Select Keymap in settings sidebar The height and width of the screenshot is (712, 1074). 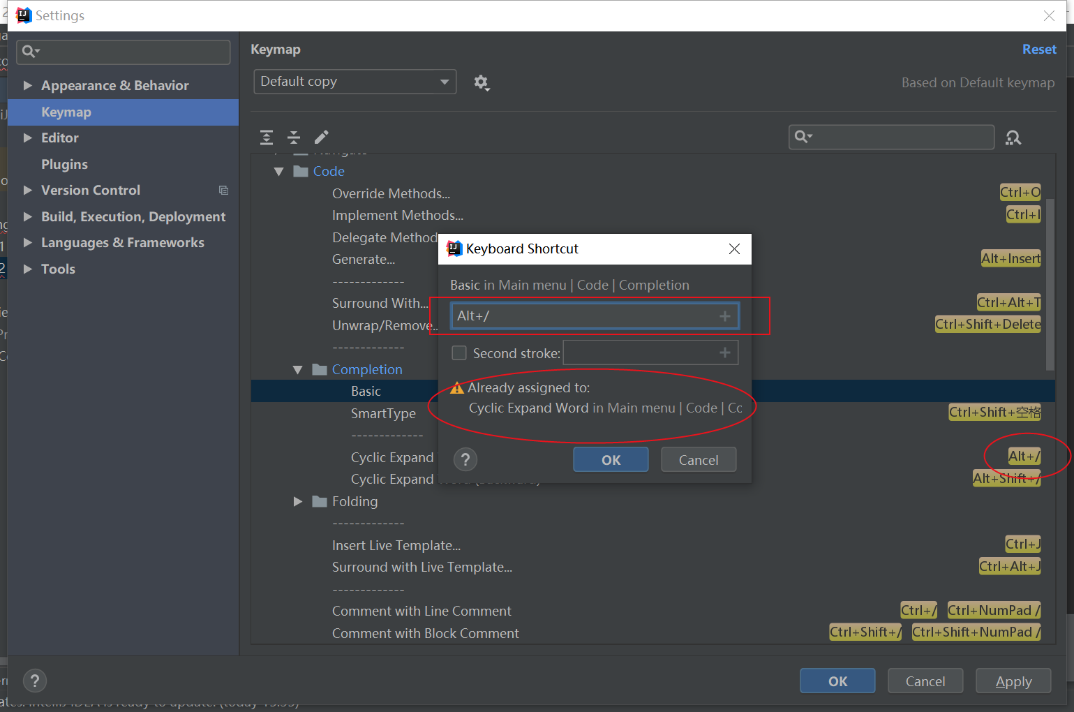[x=123, y=112]
